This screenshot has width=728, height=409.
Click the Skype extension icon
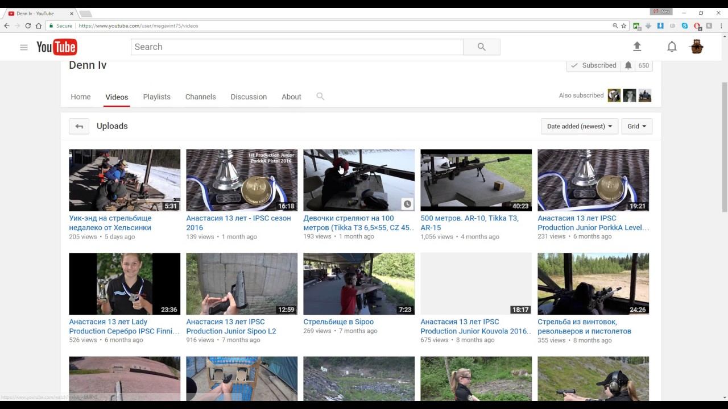pos(685,26)
